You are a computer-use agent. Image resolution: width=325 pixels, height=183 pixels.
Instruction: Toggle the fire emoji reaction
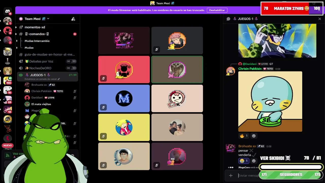pyautogui.click(x=243, y=136)
